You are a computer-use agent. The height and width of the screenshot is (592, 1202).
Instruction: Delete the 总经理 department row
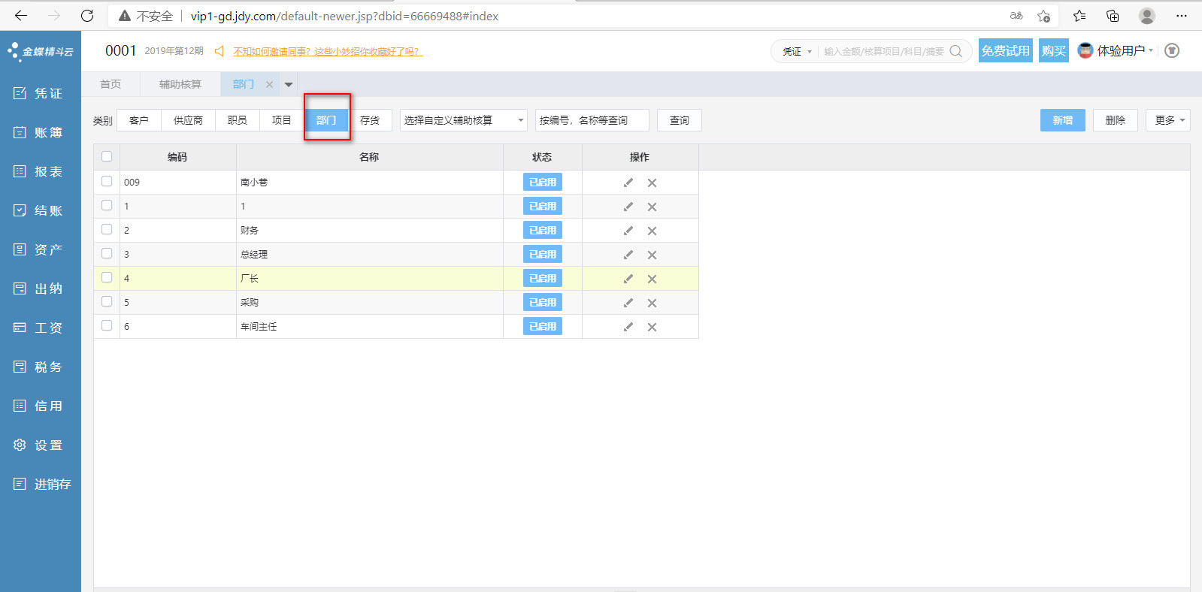pyautogui.click(x=652, y=255)
